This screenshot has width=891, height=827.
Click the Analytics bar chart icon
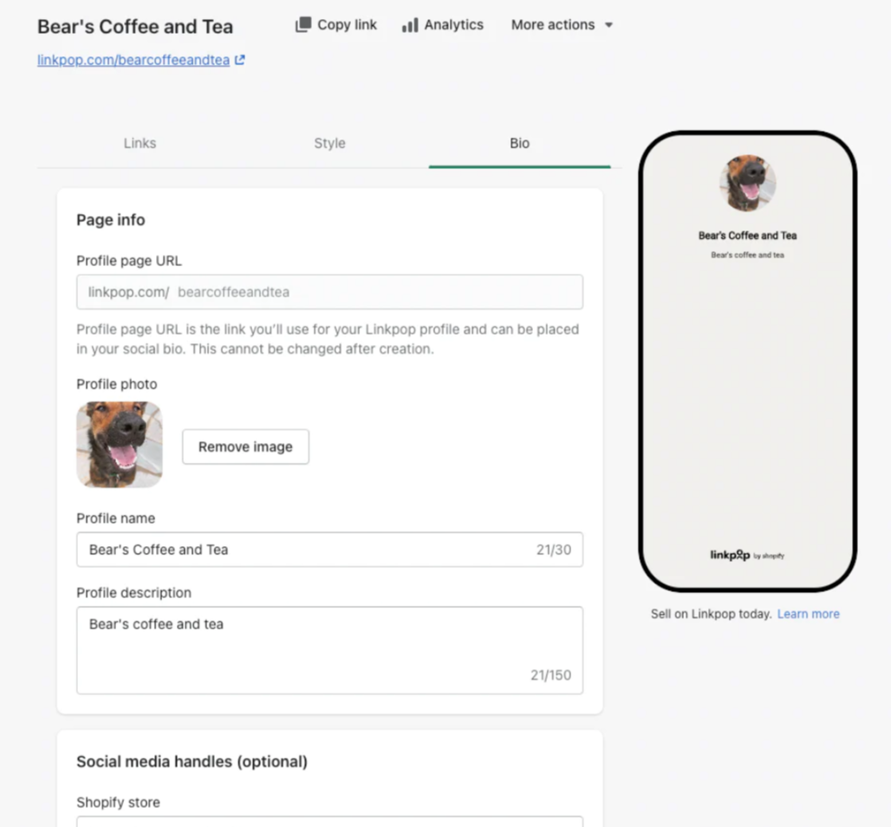[410, 25]
